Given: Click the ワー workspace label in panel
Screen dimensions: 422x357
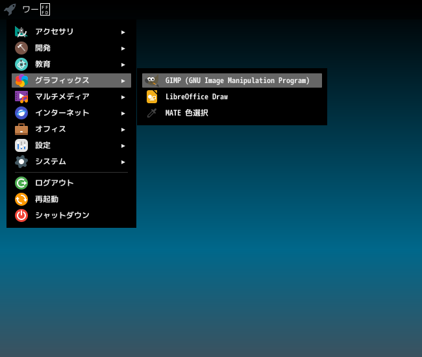Looking at the screenshot, I should click(x=36, y=10).
